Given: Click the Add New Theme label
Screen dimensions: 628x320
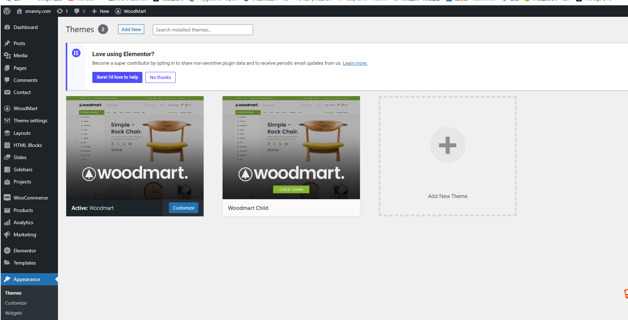Looking at the screenshot, I should tap(448, 196).
